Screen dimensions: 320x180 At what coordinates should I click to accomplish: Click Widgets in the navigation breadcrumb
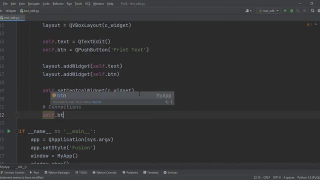point(10,11)
